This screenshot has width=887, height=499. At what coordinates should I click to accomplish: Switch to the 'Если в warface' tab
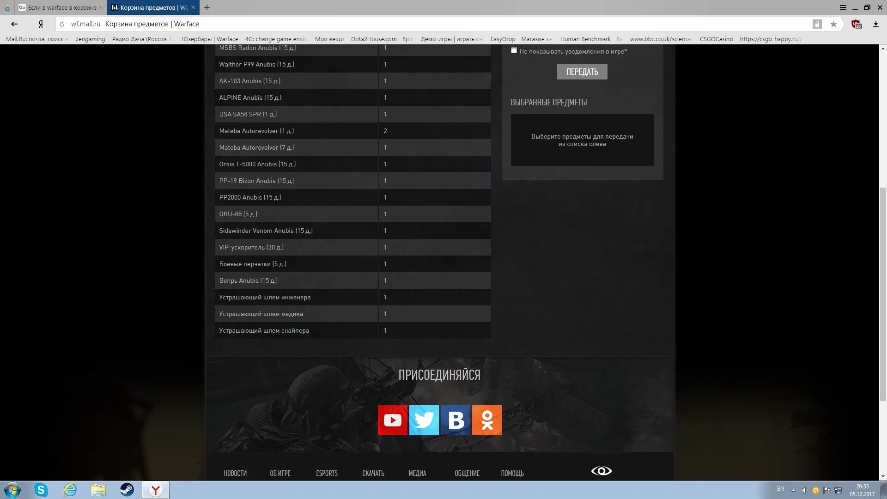60,7
